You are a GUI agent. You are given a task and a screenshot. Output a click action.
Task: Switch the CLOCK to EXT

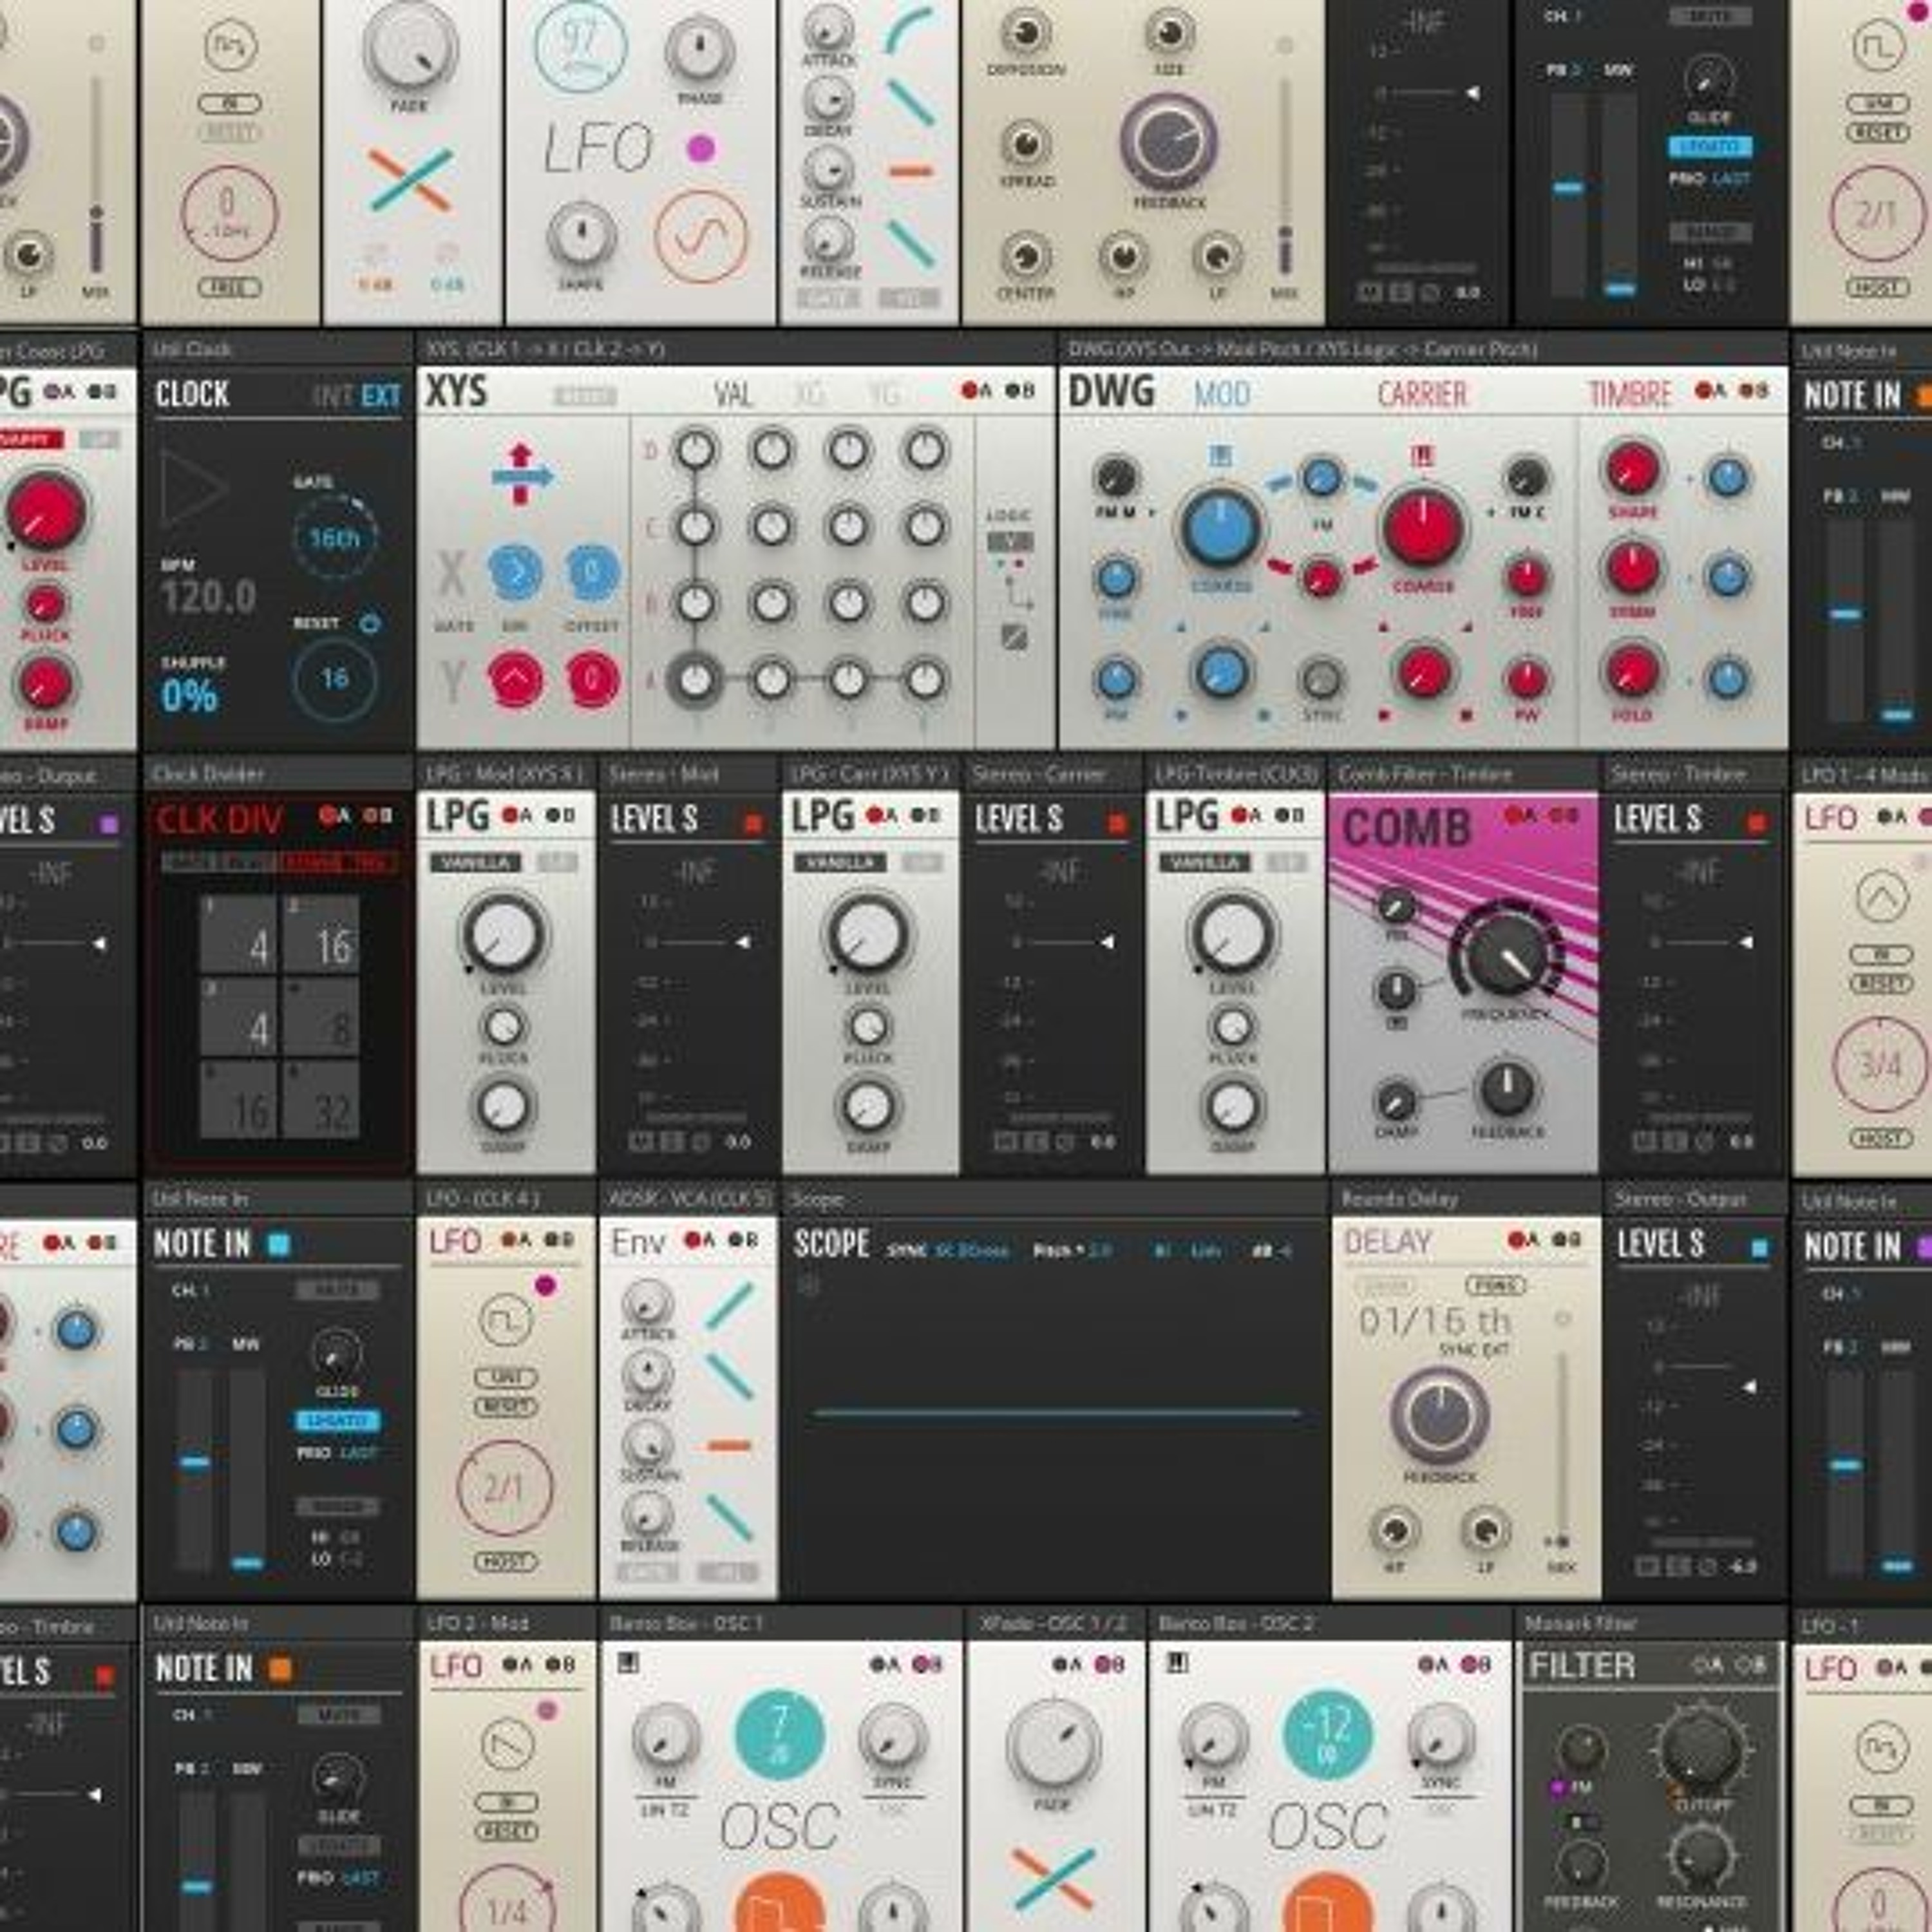coord(381,396)
